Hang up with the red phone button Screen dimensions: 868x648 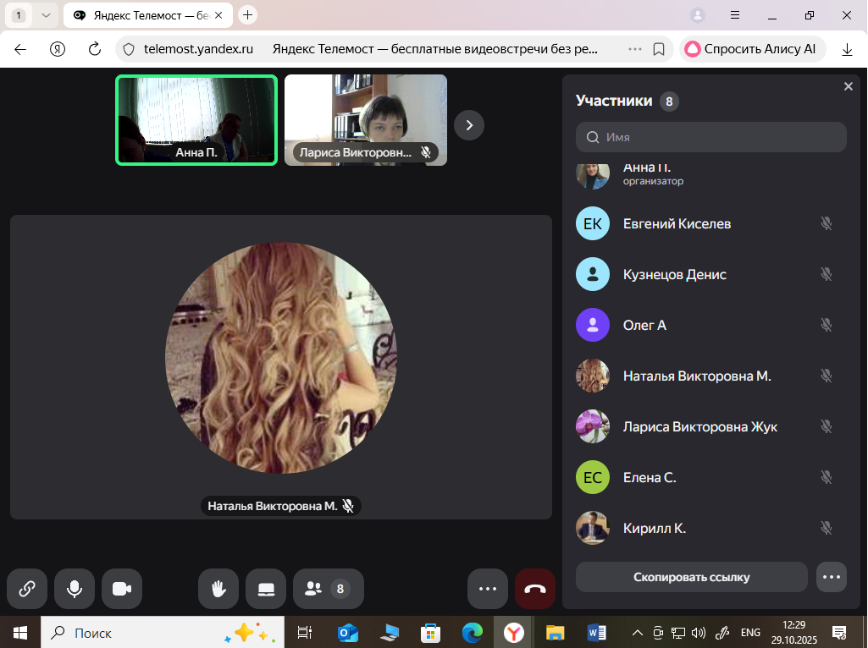(x=535, y=589)
